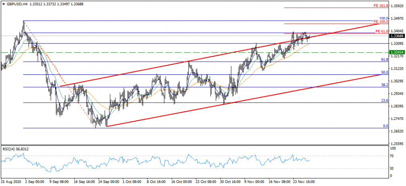Select the 23.6 Fibonacci retracement label
Screen dimensions: 406x186
384,101
